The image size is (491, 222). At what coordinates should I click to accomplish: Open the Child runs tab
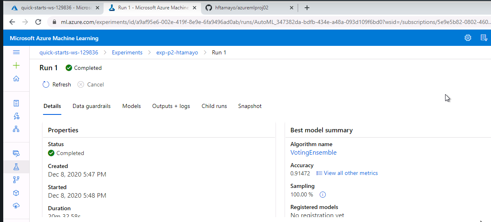tap(214, 106)
